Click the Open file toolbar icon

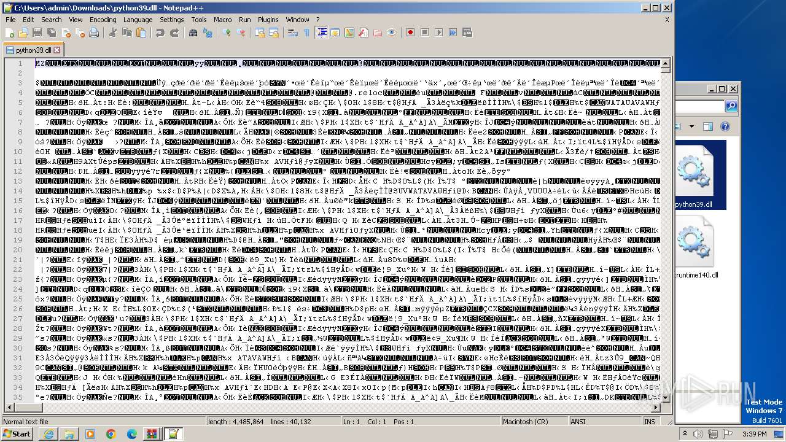pyautogui.click(x=23, y=33)
